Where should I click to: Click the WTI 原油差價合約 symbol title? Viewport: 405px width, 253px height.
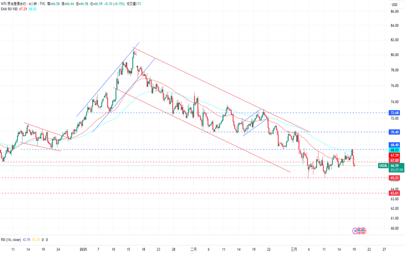13,4
